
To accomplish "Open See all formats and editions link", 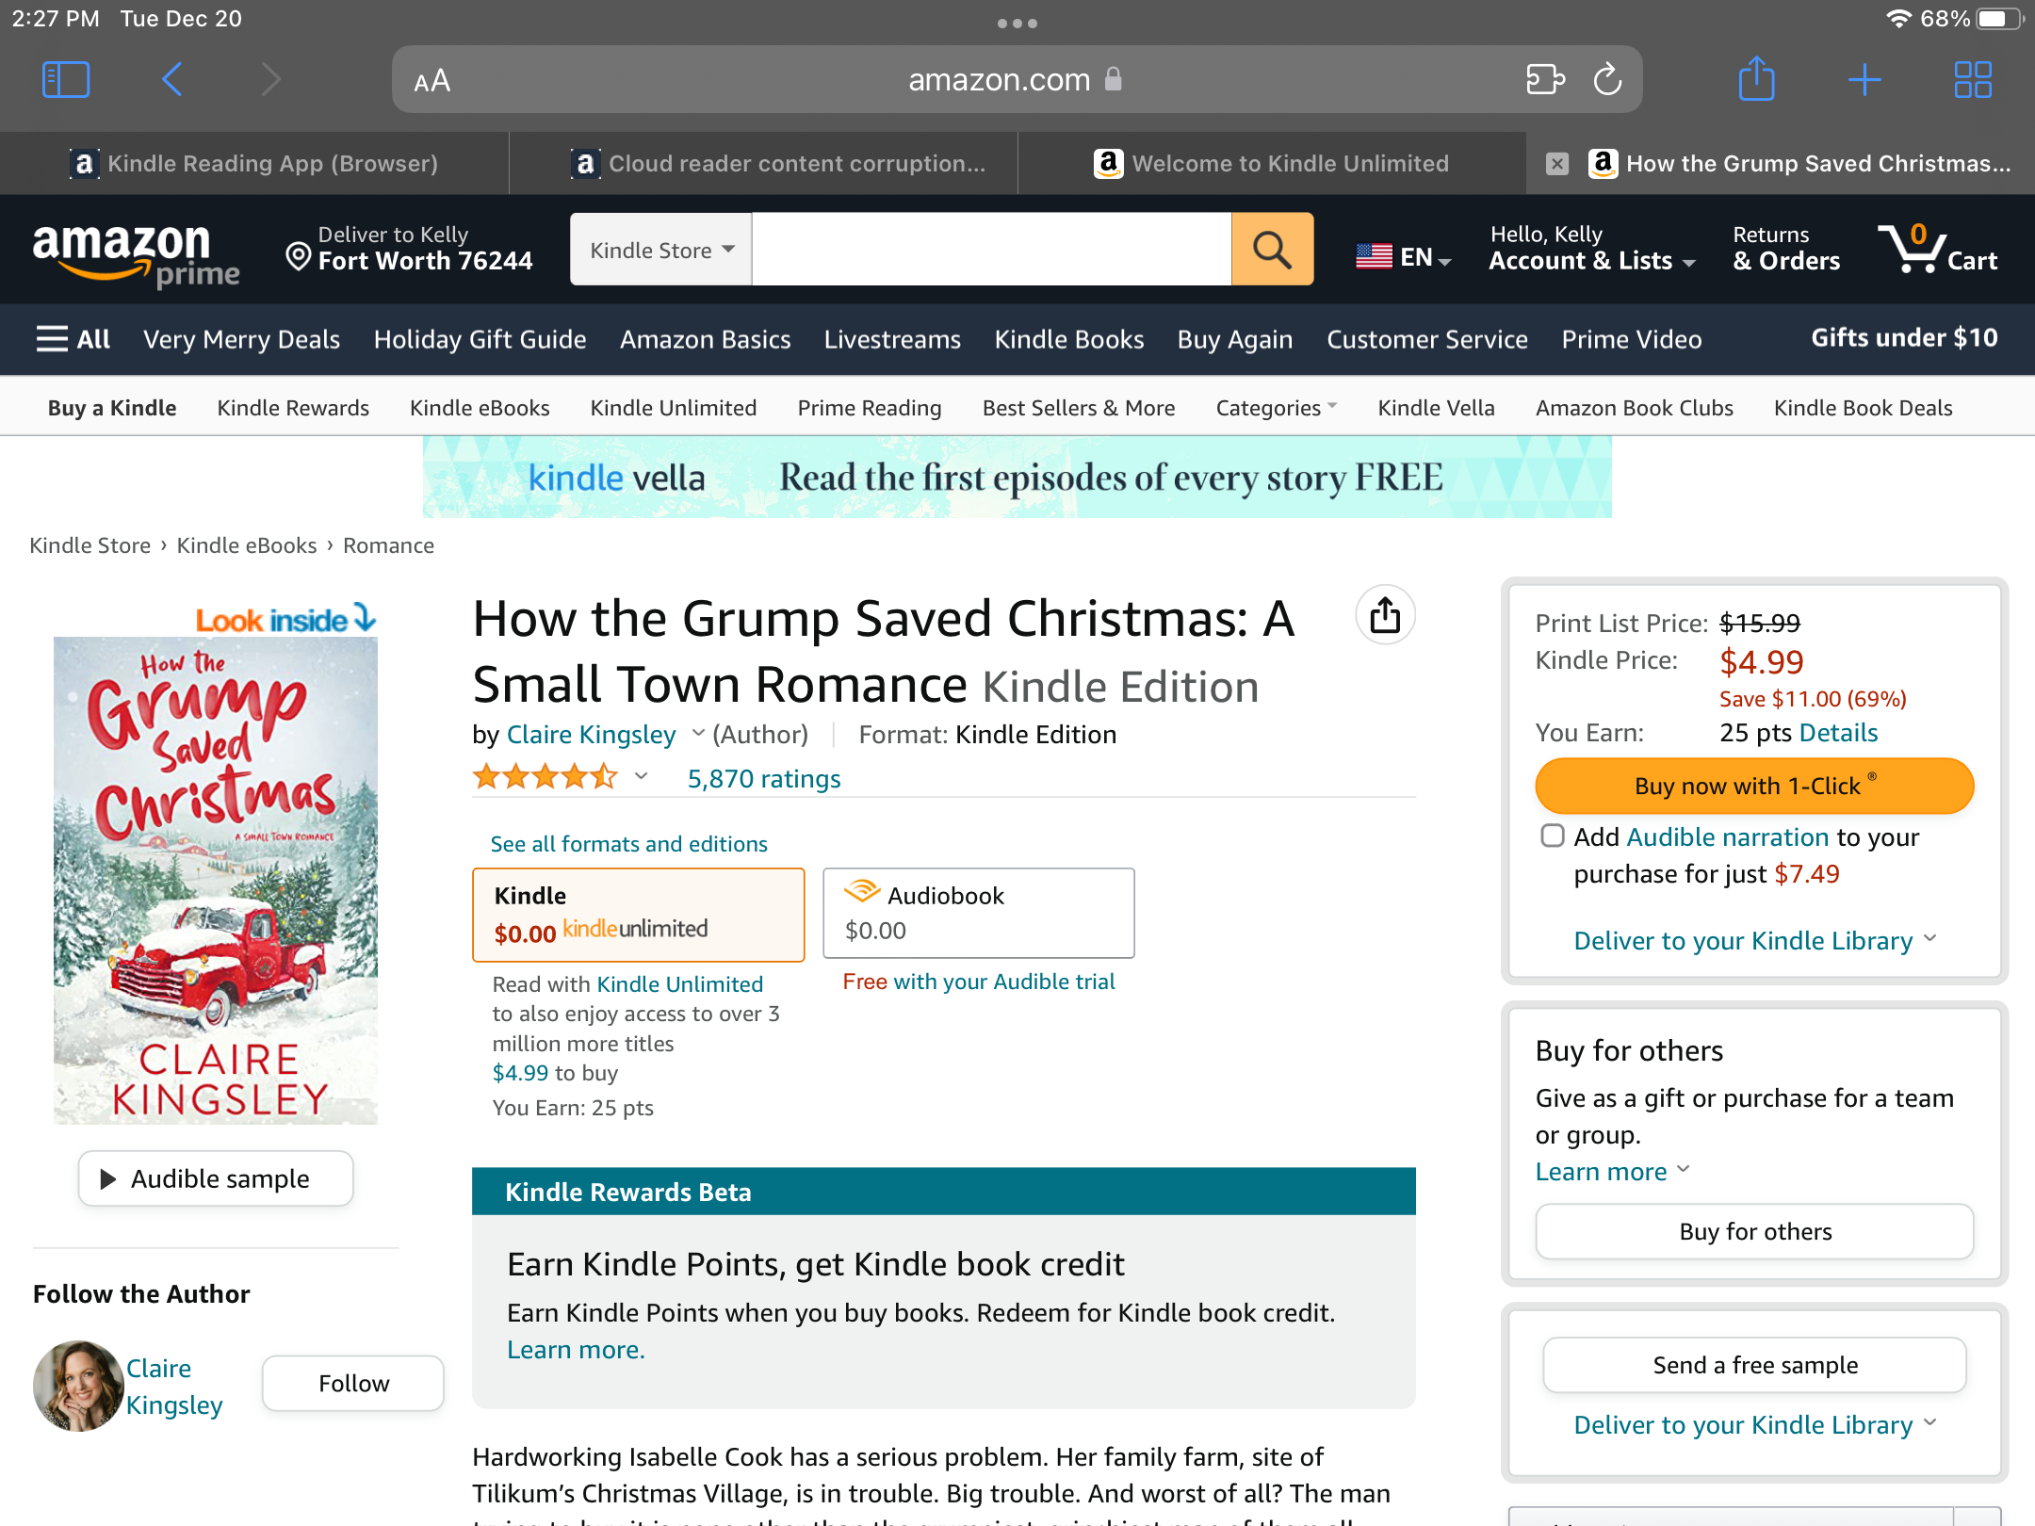I will [628, 843].
